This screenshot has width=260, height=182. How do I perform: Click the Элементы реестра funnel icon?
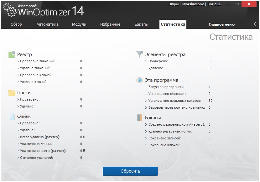[140, 54]
